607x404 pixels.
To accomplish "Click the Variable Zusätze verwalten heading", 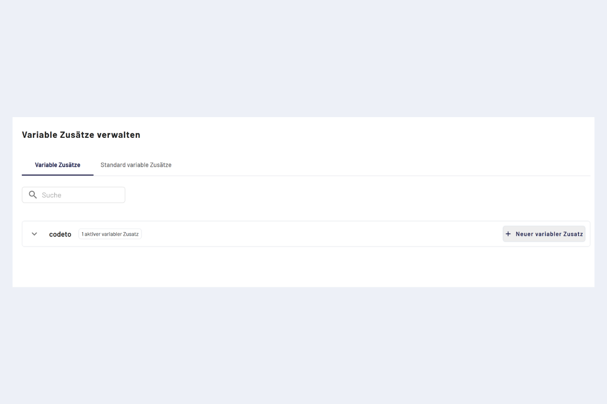I will click(81, 135).
